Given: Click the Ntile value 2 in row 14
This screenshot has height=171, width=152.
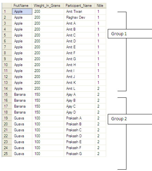Looking at the screenshot, I should pos(101,88).
